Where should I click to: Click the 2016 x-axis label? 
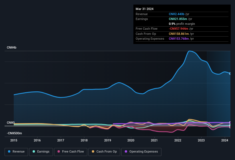(37, 140)
